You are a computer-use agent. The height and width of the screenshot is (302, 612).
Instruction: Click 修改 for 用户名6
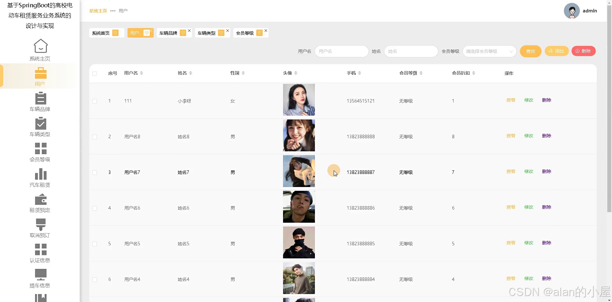pos(528,207)
